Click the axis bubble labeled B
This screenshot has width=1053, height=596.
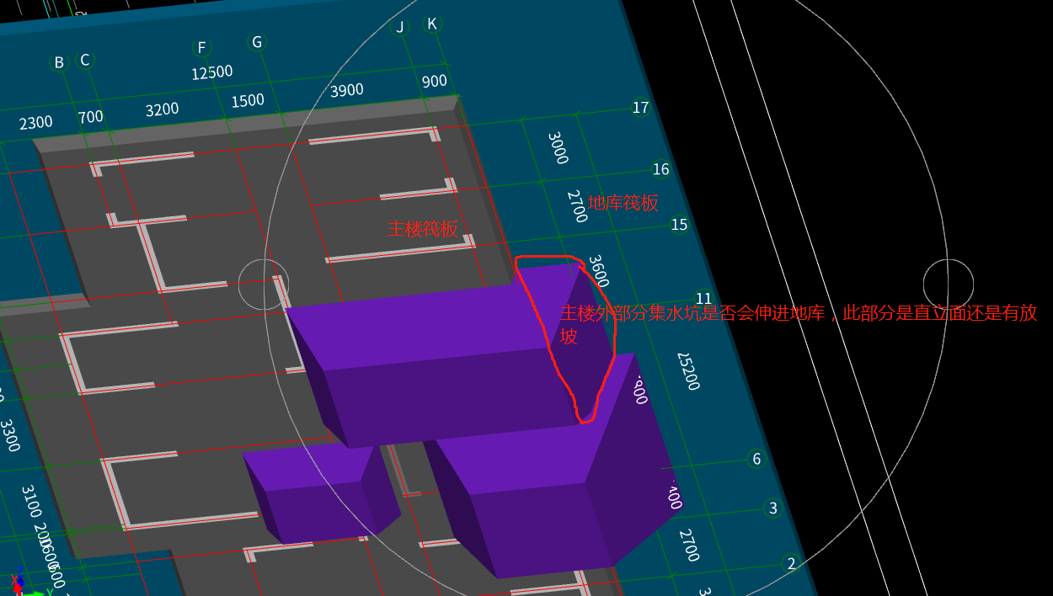pyautogui.click(x=59, y=62)
